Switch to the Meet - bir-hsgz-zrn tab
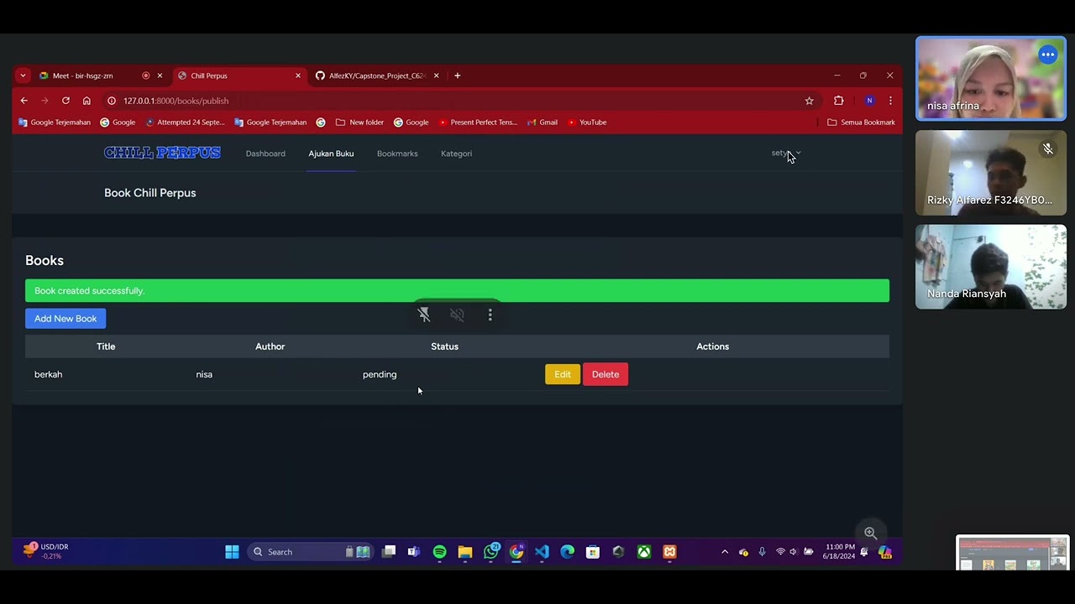Screen dimensions: 1075x604 (x=92, y=75)
